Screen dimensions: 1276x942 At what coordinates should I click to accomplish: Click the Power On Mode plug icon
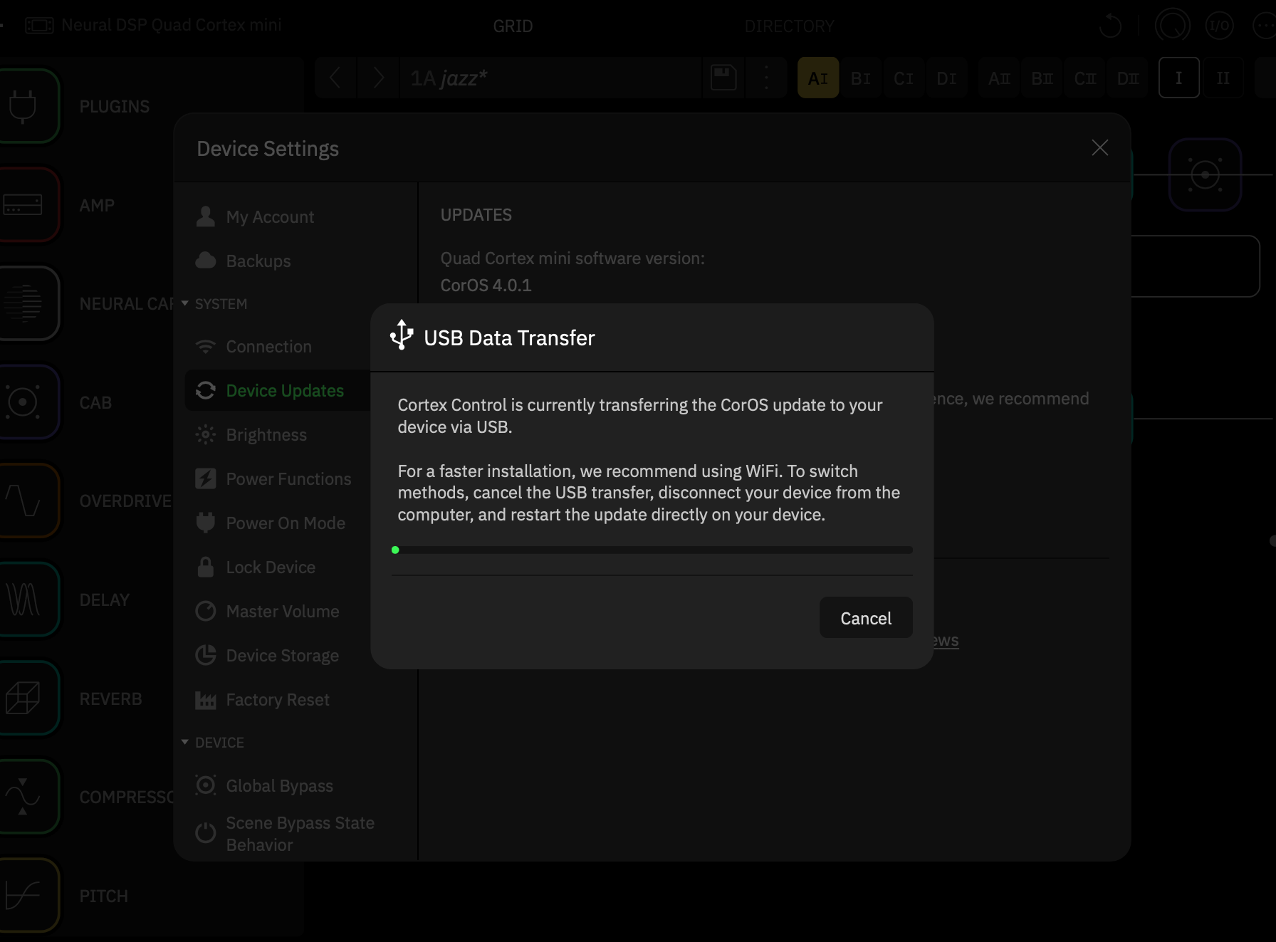point(206,523)
